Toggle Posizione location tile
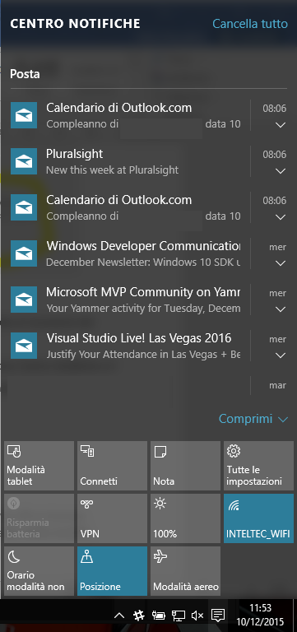Screen dimensions: 297x632 [112, 571]
